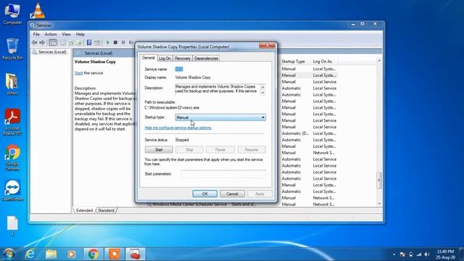Open the 'others' folder on desktop

click(x=12, y=84)
